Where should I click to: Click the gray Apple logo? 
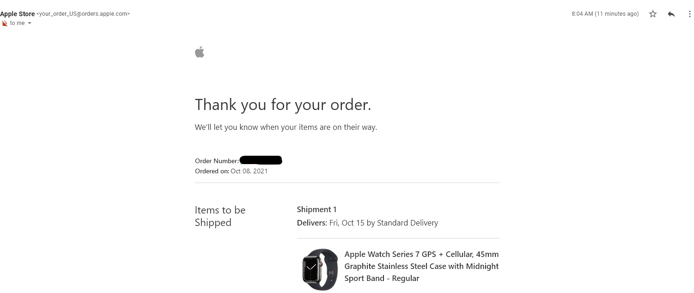200,52
